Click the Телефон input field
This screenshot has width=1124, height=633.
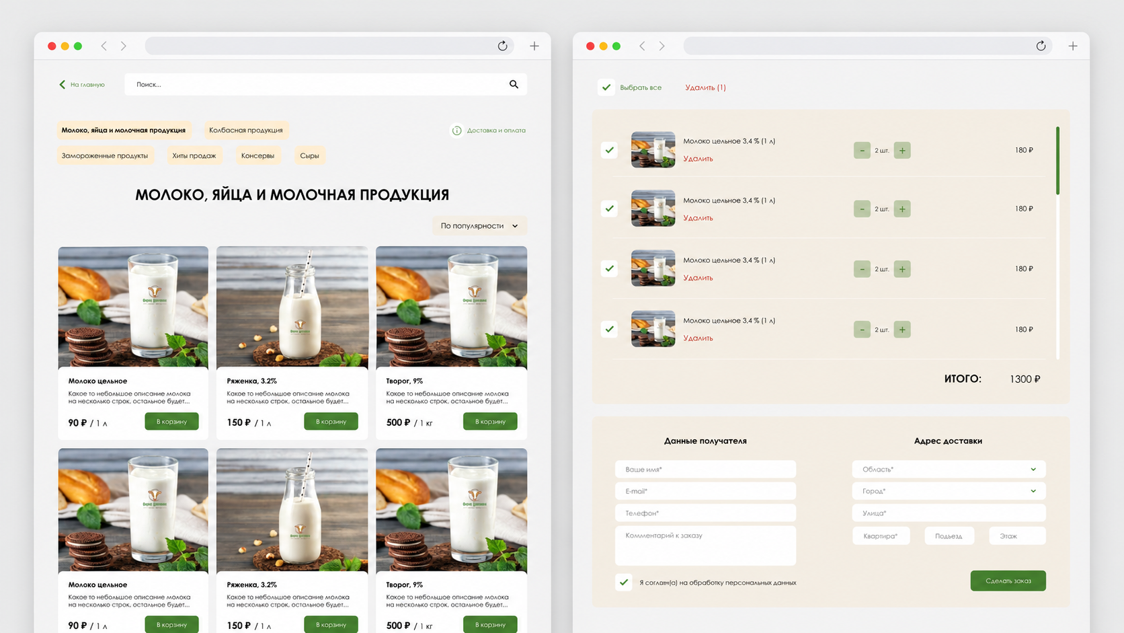click(705, 513)
